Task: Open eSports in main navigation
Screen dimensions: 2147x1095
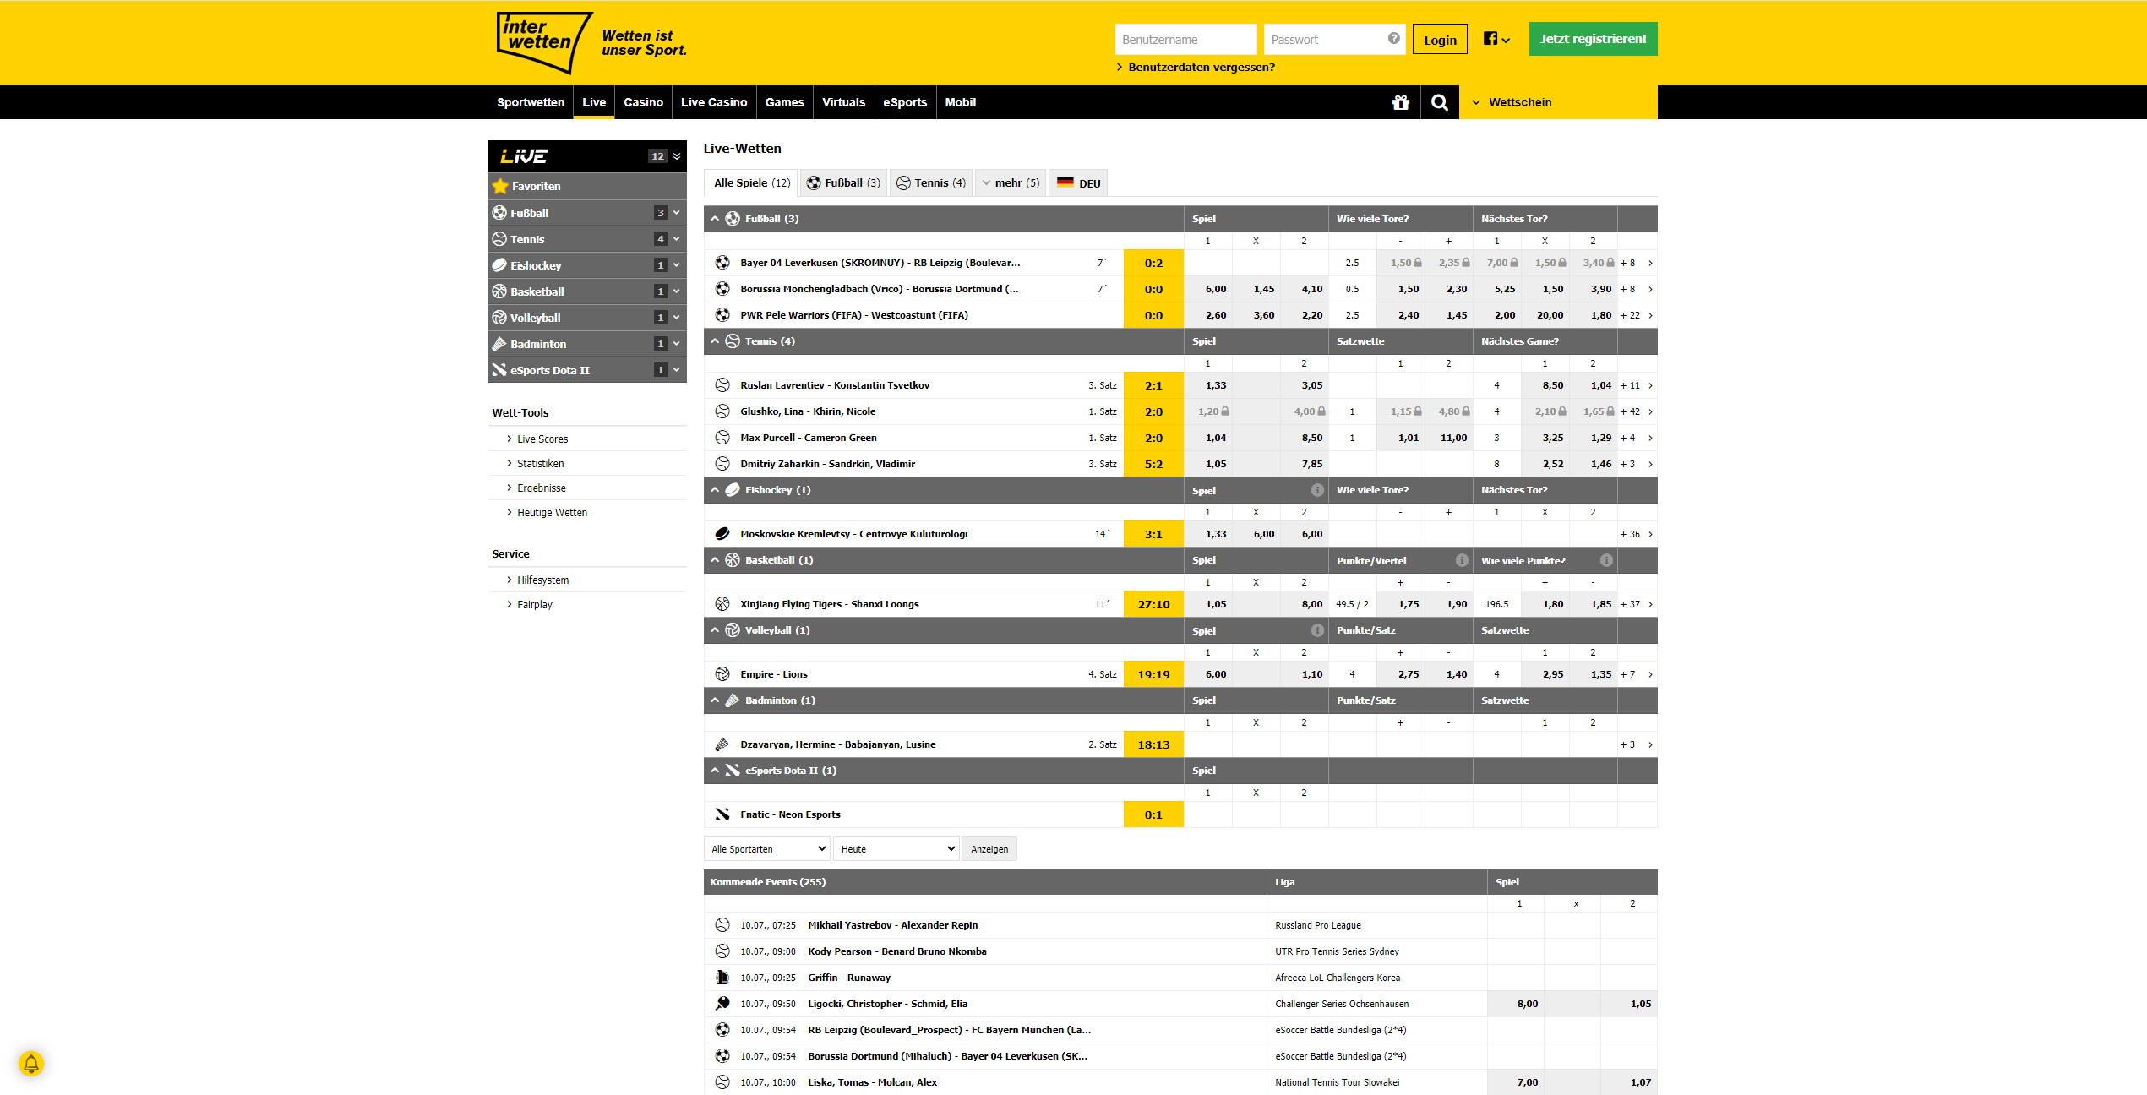Action: tap(905, 102)
